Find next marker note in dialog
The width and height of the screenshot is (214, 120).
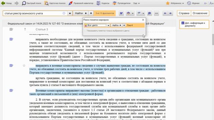117,25
